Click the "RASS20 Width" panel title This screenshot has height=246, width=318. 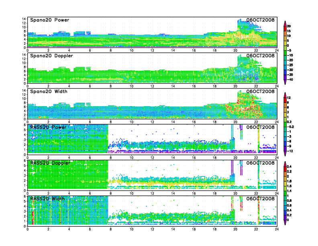point(47,199)
